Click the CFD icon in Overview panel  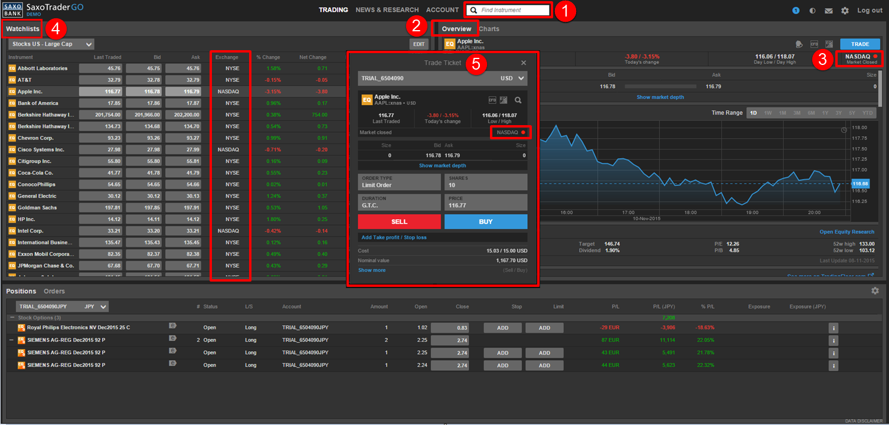click(x=814, y=44)
